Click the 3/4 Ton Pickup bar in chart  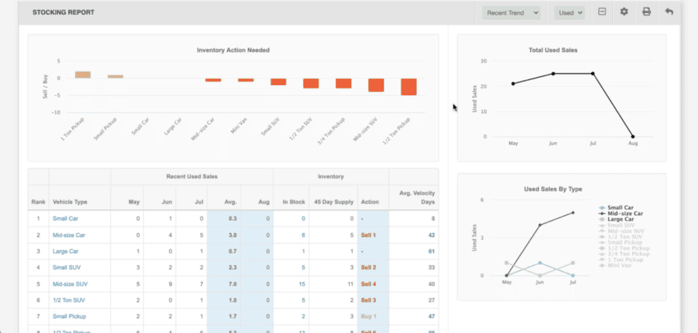click(x=344, y=83)
